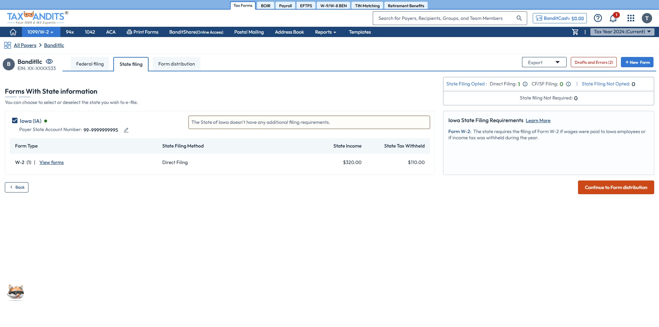The image size is (659, 327).
Task: Go to the Home icon in navbar
Action: coord(13,32)
